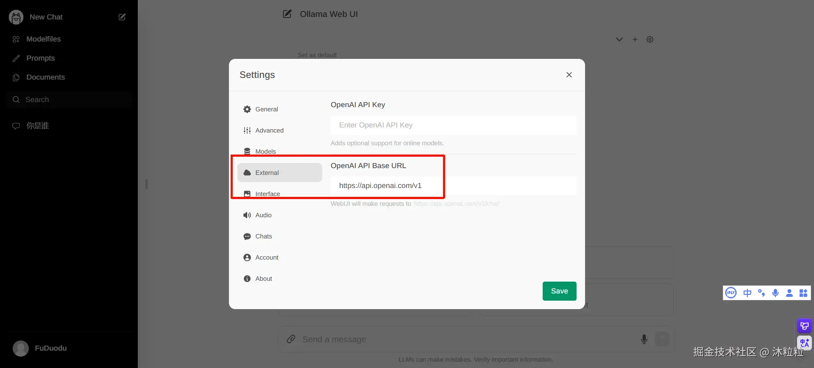The image size is (814, 368).
Task: Open Modelfiles from the sidebar
Action: (43, 39)
